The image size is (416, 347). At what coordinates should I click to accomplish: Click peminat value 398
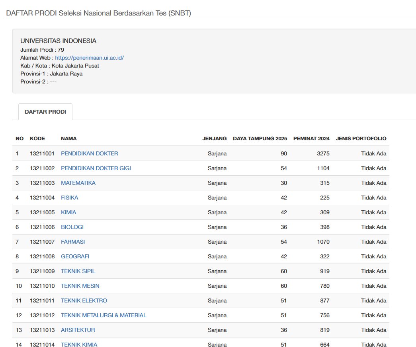point(325,227)
